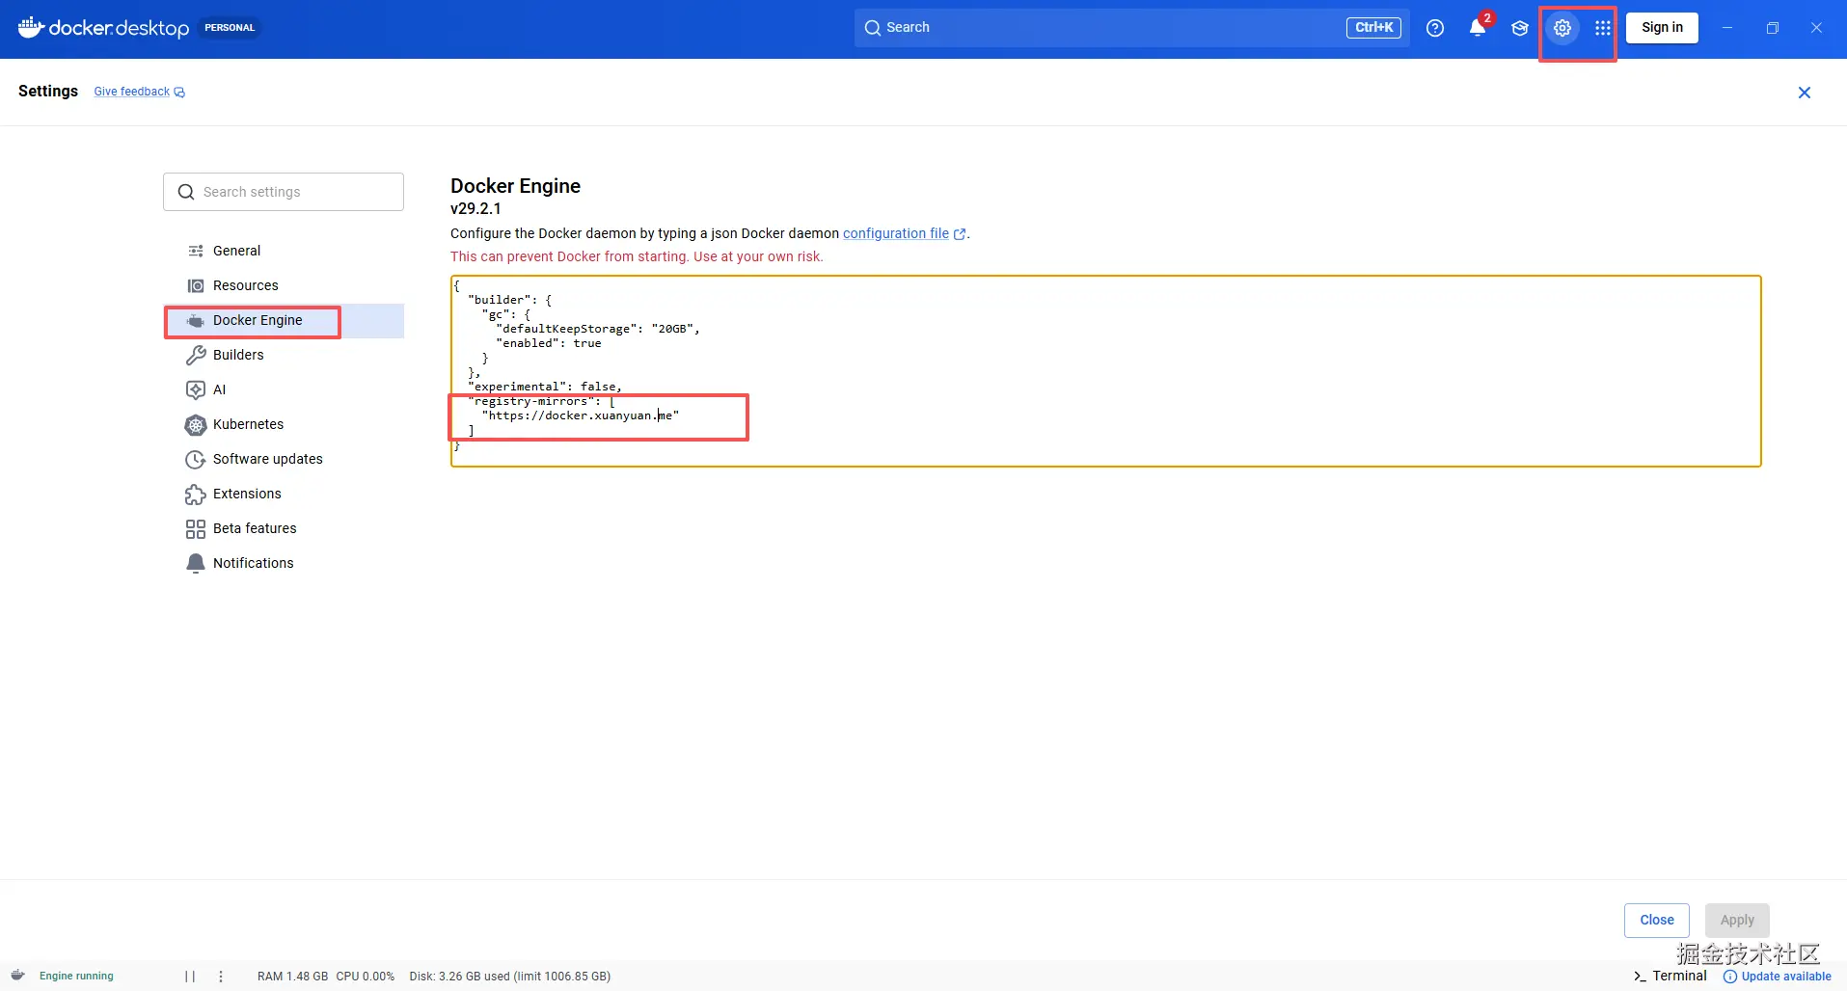This screenshot has width=1847, height=991.
Task: Open the Learning center graduation cap icon
Action: pyautogui.click(x=1520, y=28)
